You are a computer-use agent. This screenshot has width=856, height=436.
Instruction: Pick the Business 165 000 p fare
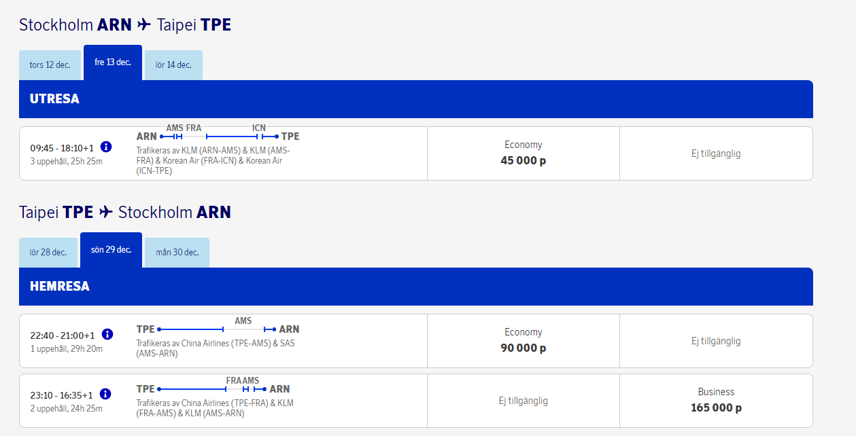(x=716, y=400)
